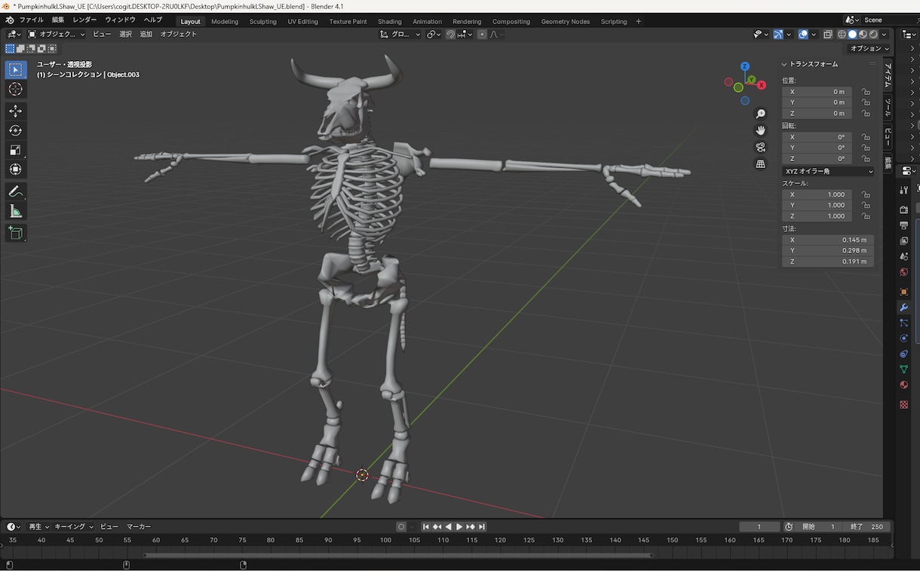Toggle lock for Location Z
The width and height of the screenshot is (920, 571).
[x=866, y=114]
